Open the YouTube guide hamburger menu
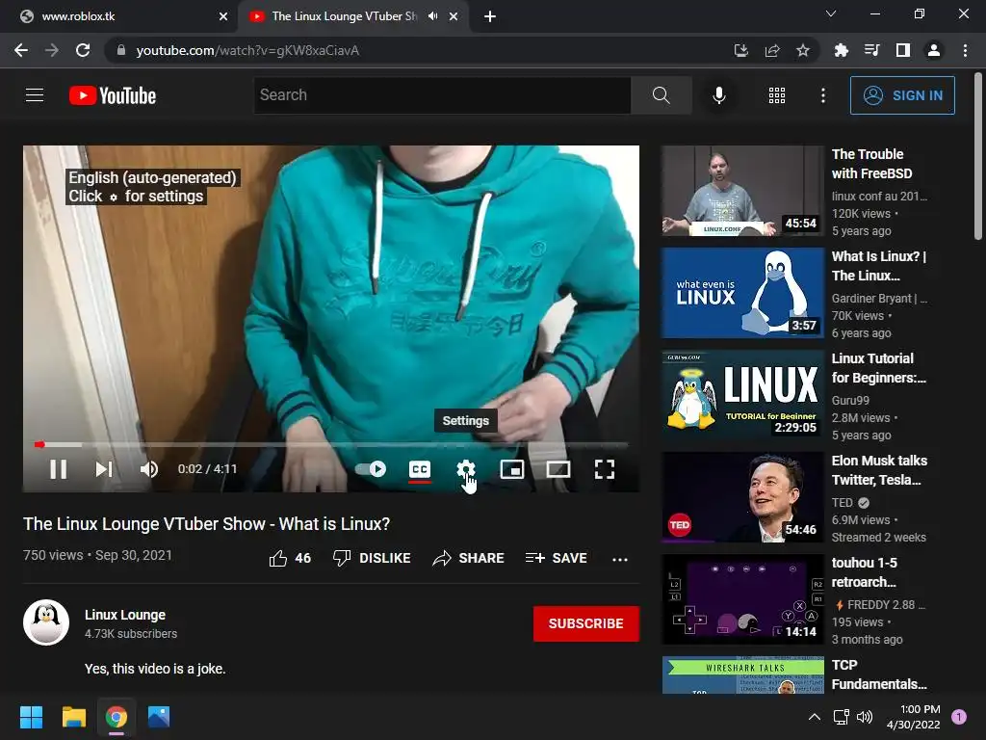The image size is (986, 740). coord(35,95)
